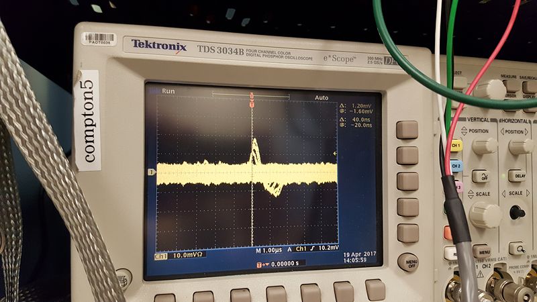Image resolution: width=537 pixels, height=302 pixels.
Task: Tap the compton5 sticker label
Action: 88,121
